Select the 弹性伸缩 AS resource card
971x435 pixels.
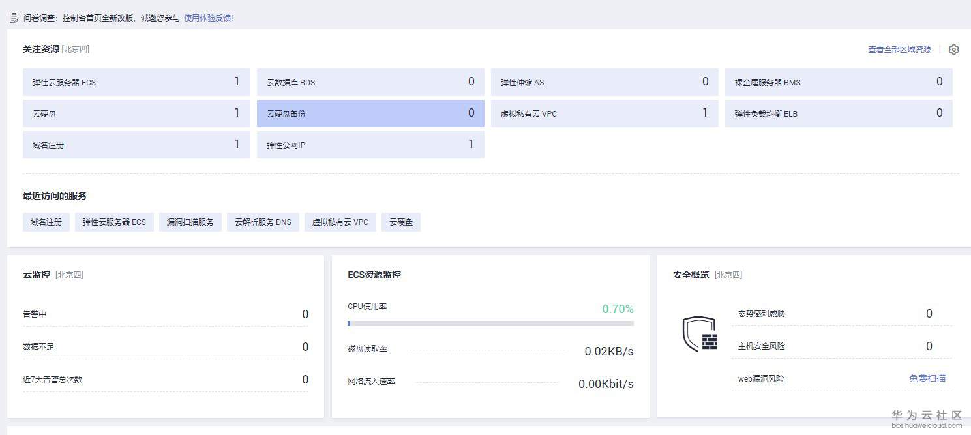pos(605,82)
